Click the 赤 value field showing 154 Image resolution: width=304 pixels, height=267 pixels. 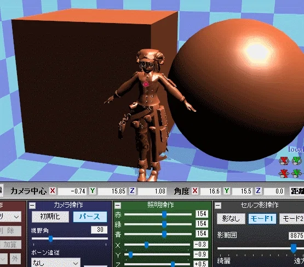click(x=202, y=214)
